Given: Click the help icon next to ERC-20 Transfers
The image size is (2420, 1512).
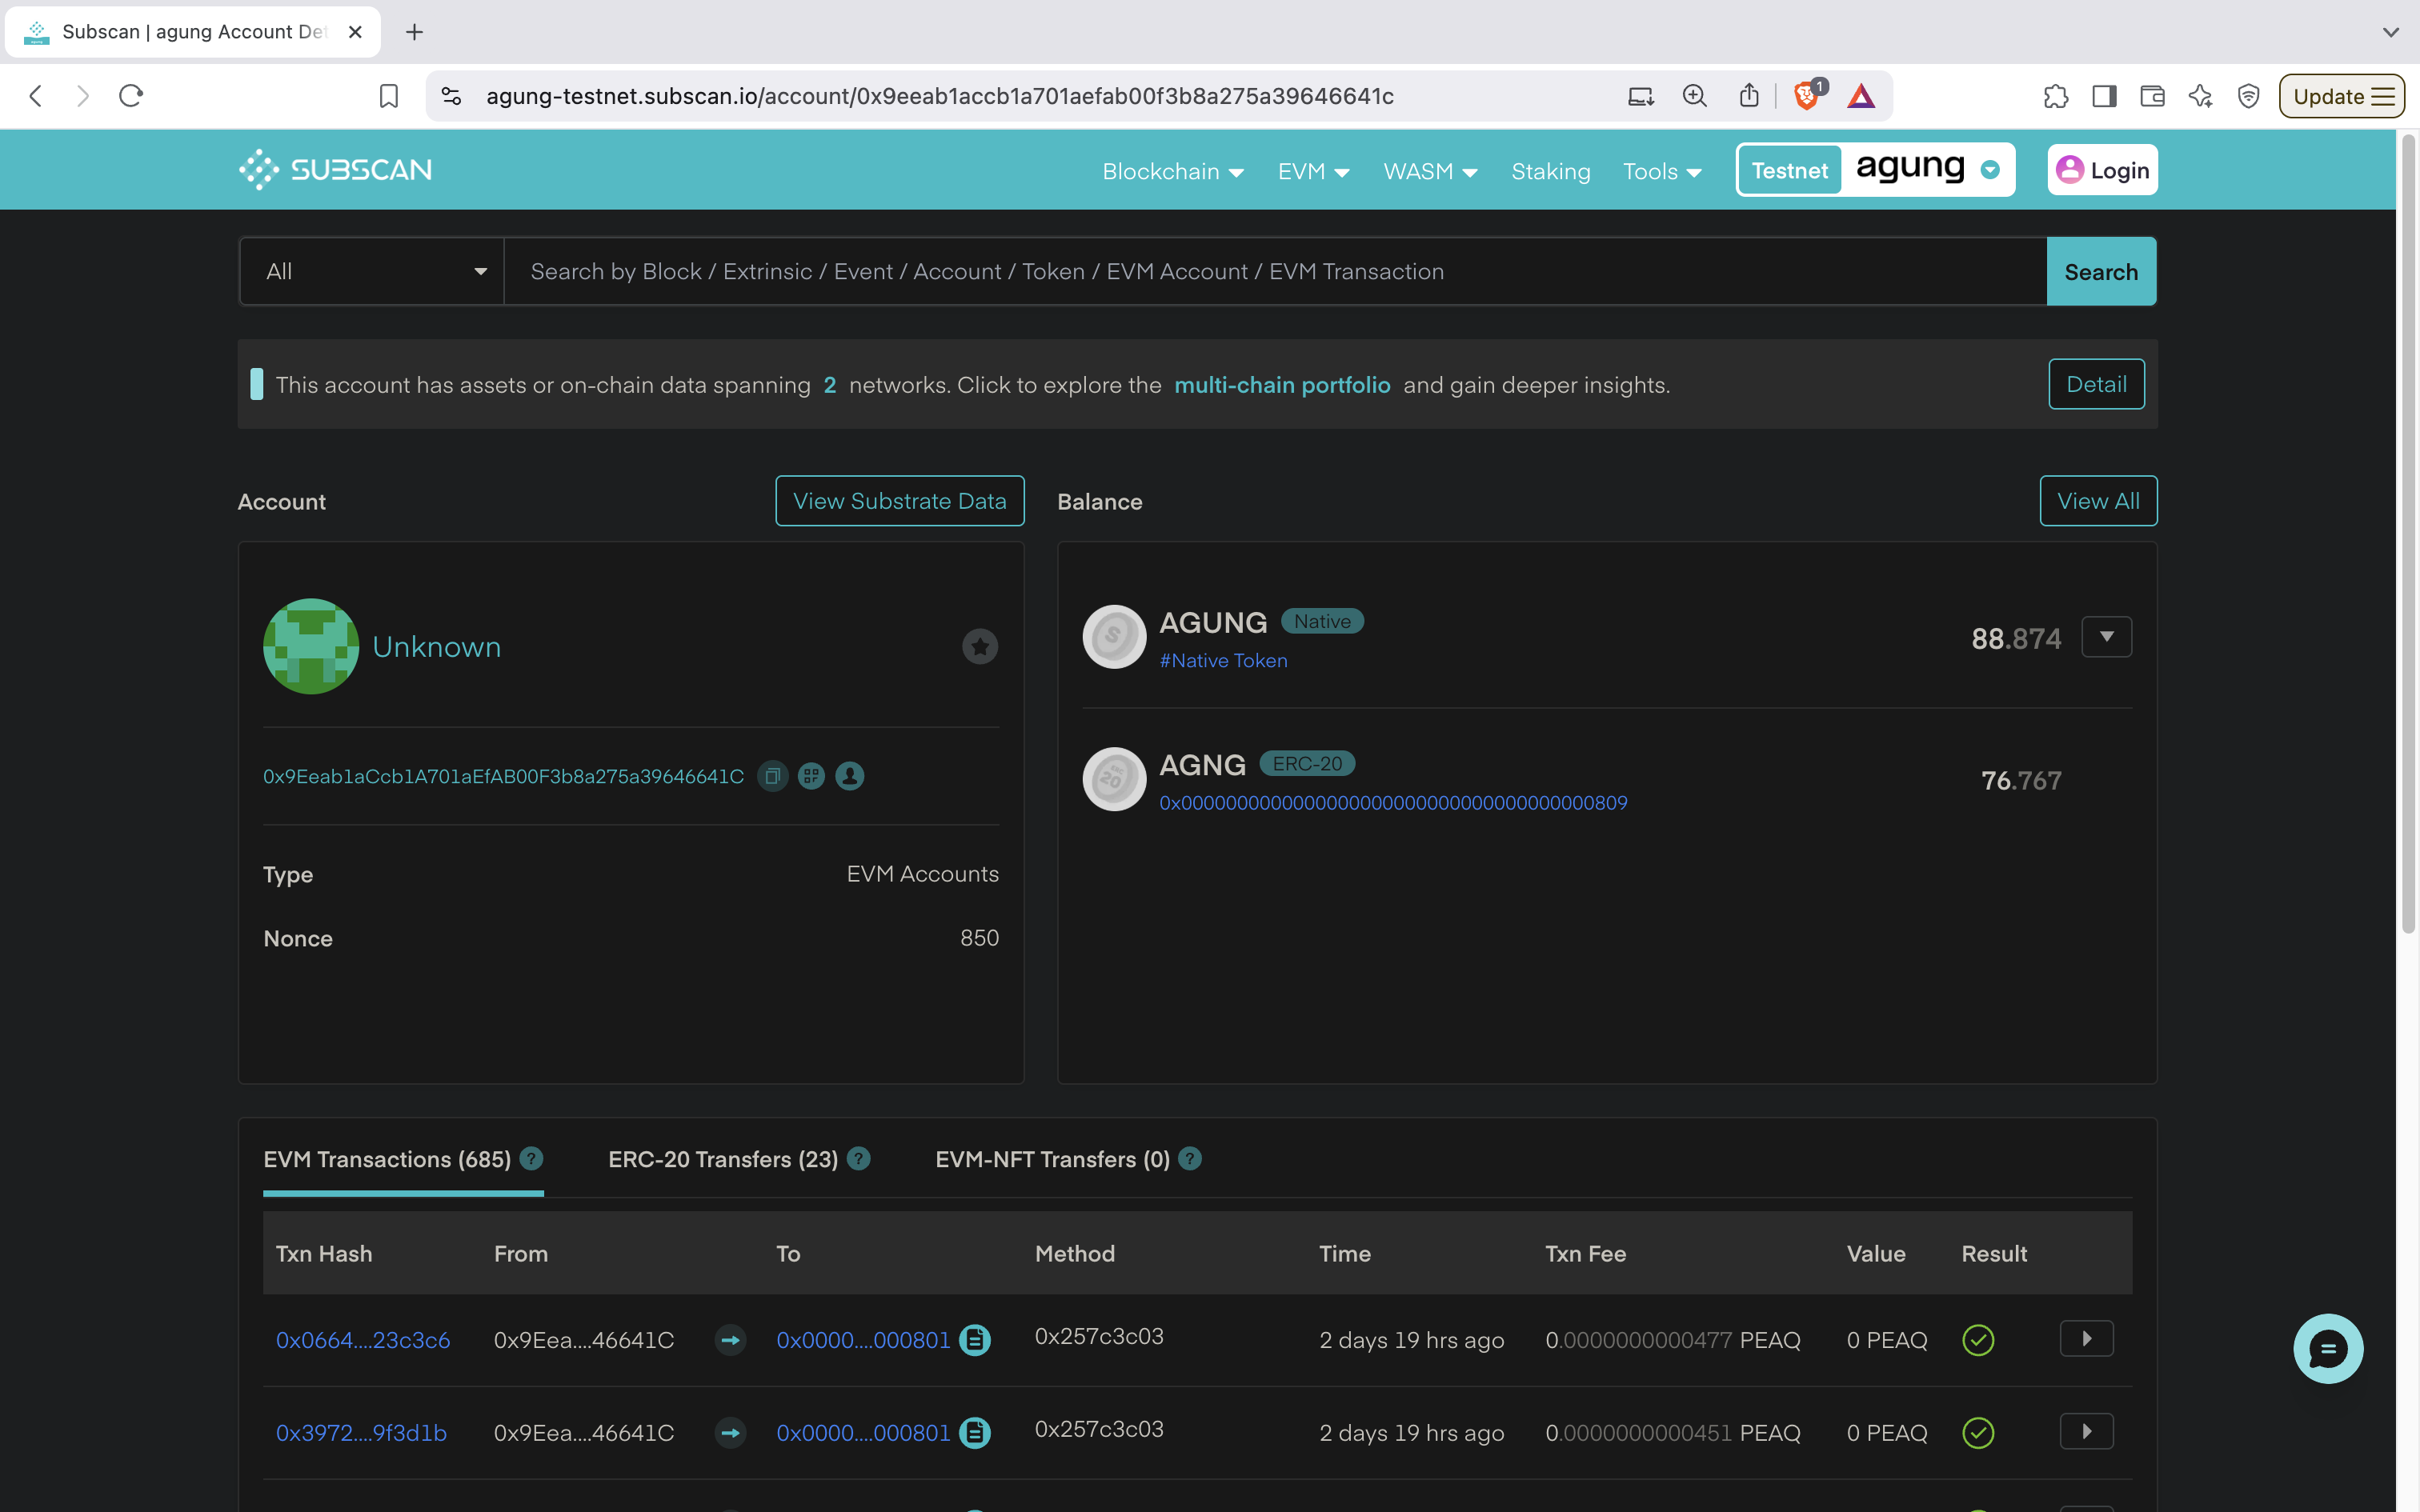Looking at the screenshot, I should 859,1159.
